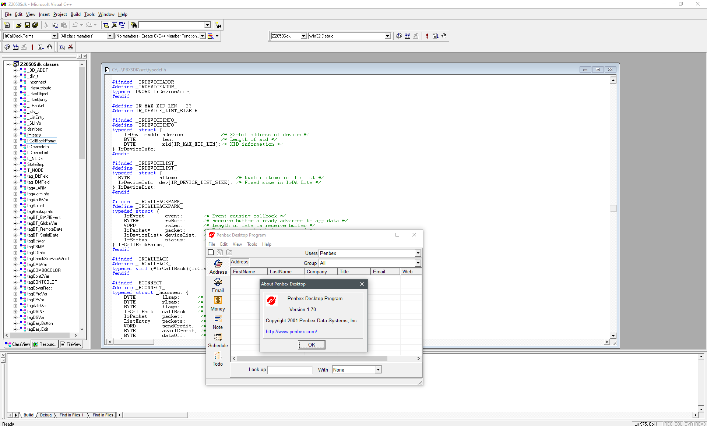Toggle the Output window visibility
Screen dimensions: 707x426
tap(114, 25)
